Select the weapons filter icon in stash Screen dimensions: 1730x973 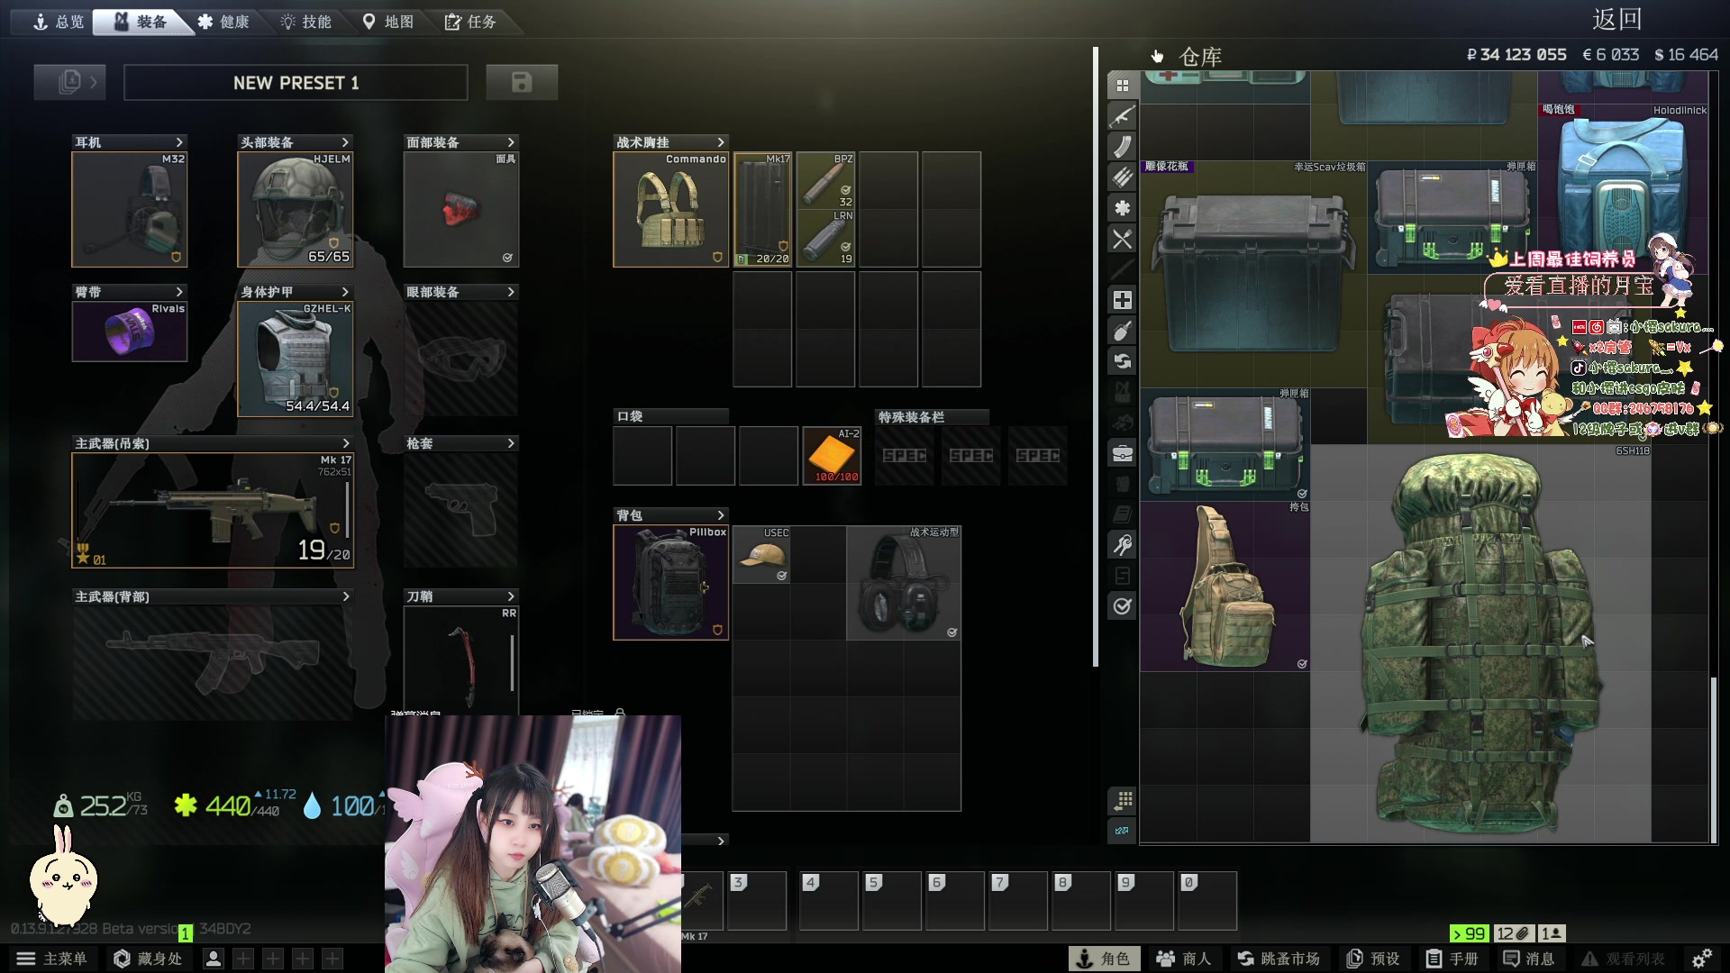point(1122,116)
